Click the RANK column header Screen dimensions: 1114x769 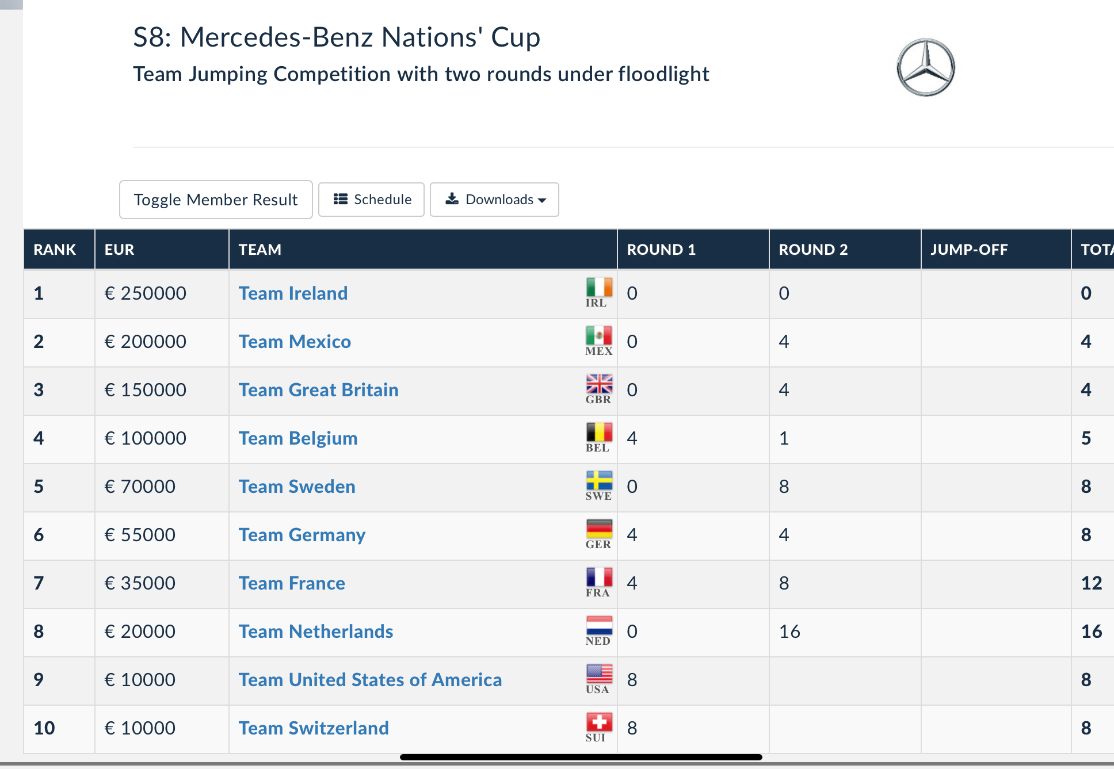point(55,250)
